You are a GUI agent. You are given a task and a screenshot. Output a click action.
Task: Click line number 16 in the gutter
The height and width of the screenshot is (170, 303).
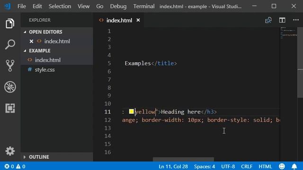[107, 152]
